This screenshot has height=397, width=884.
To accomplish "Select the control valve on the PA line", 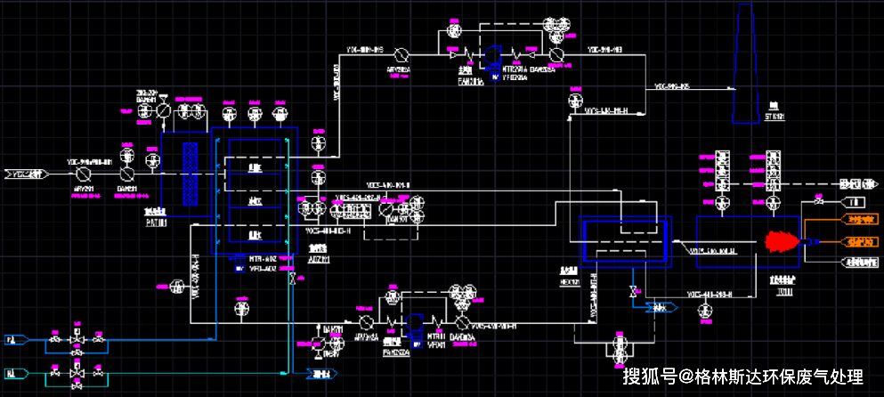I will tap(76, 340).
